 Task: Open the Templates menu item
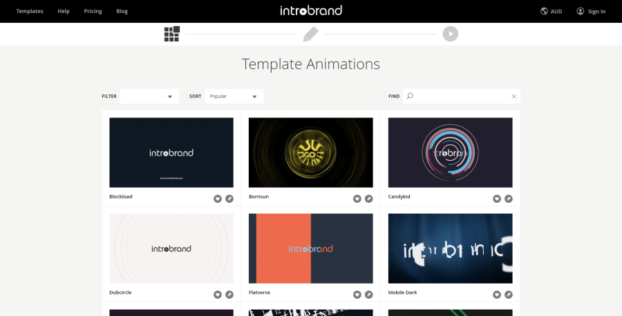pos(29,11)
